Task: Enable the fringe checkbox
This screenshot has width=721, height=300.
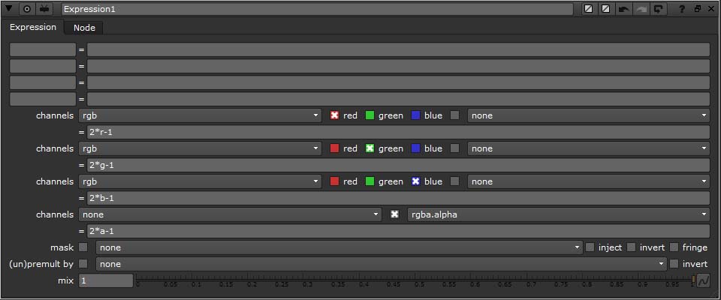Action: coord(674,247)
